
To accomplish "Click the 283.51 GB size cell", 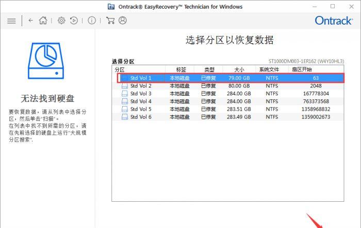I will click(x=239, y=109).
